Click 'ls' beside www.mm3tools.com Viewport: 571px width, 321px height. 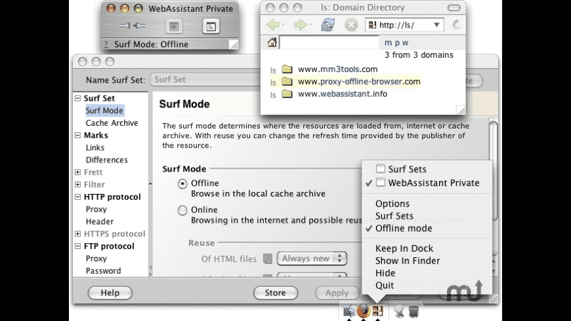273,70
